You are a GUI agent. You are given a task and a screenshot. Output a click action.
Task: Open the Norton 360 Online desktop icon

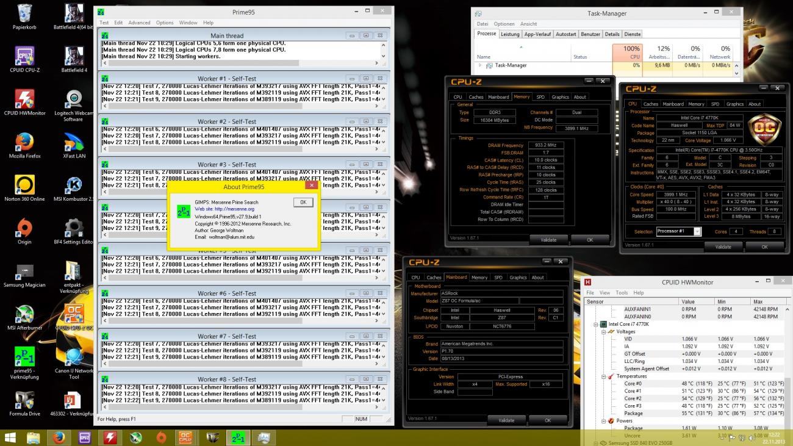[25, 187]
